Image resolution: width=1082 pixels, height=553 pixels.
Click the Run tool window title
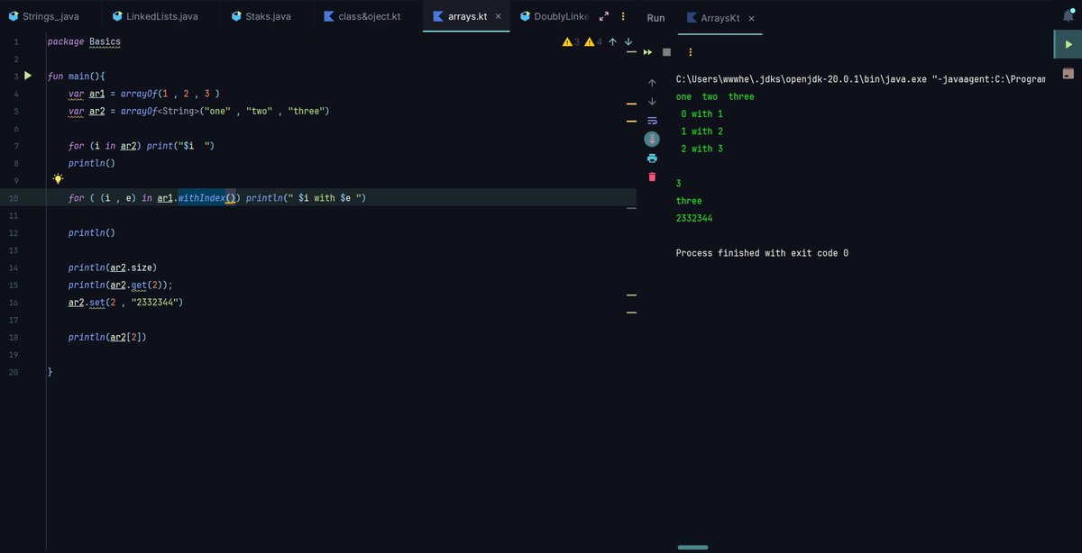[x=656, y=18]
